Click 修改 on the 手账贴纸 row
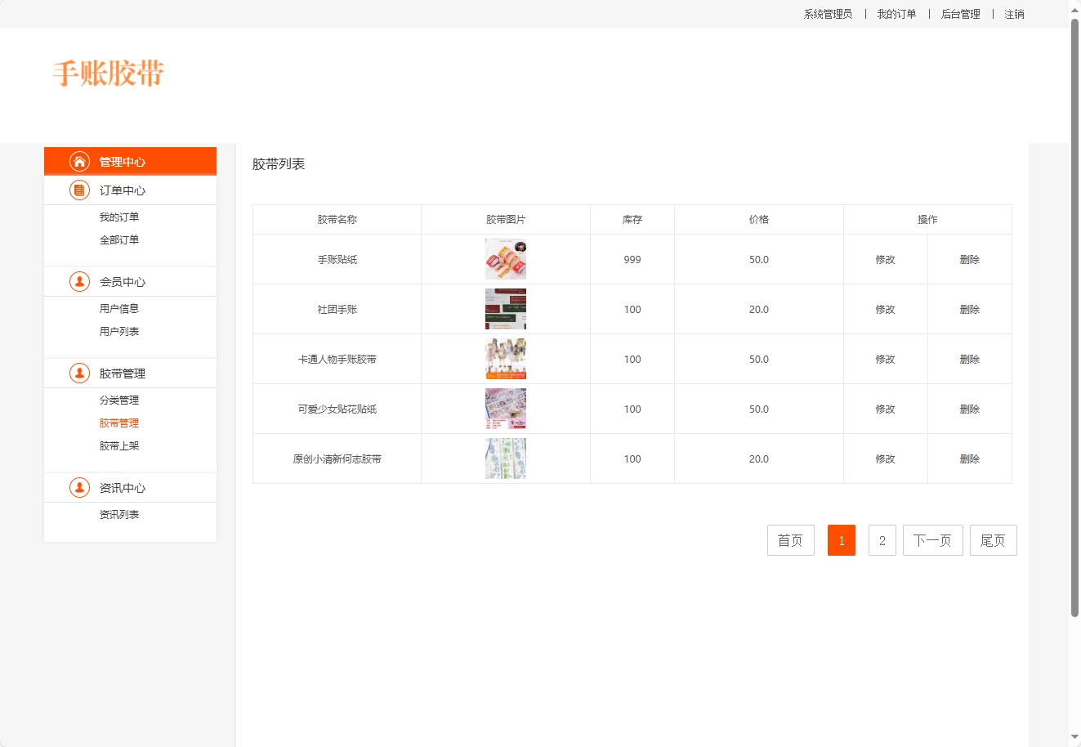 point(885,259)
